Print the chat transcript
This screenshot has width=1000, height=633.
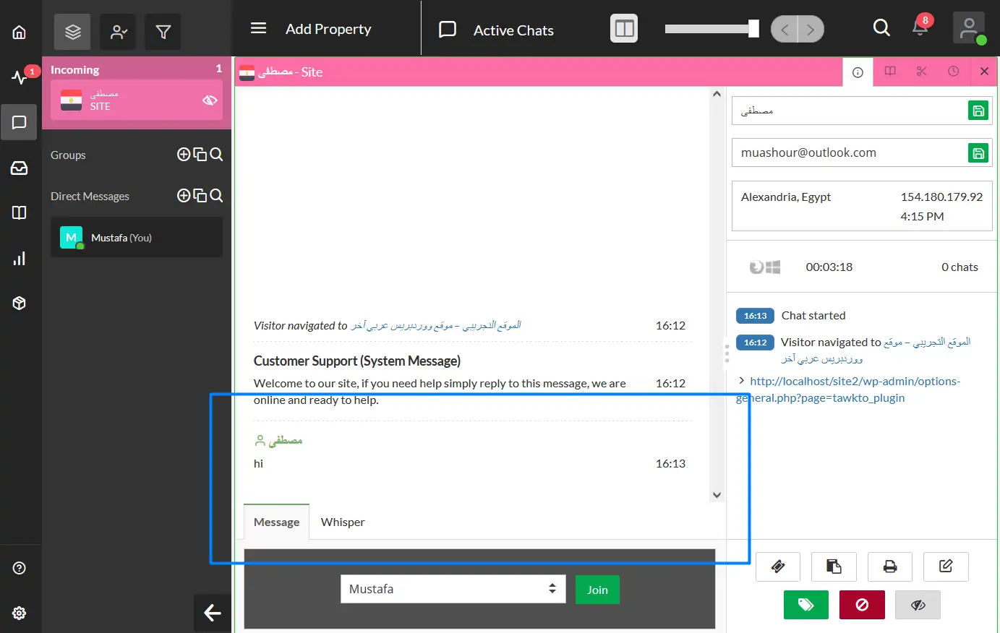pos(890,567)
